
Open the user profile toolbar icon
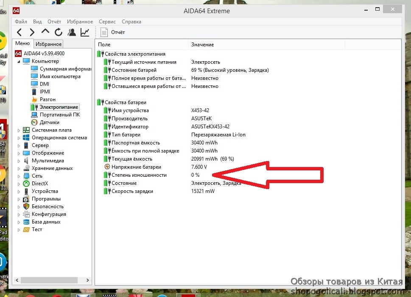(72, 32)
